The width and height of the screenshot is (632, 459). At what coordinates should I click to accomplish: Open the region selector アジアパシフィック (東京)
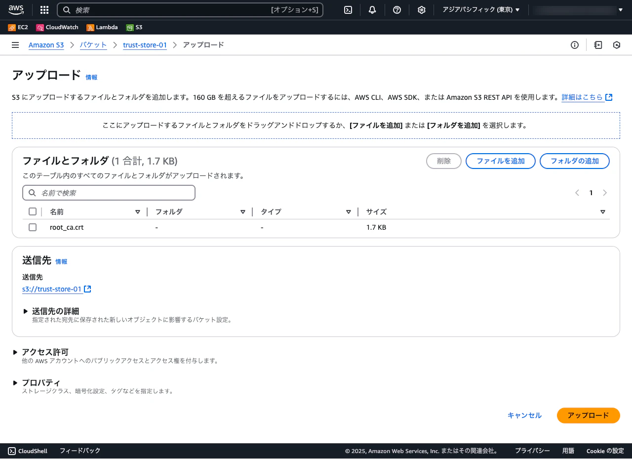[481, 10]
